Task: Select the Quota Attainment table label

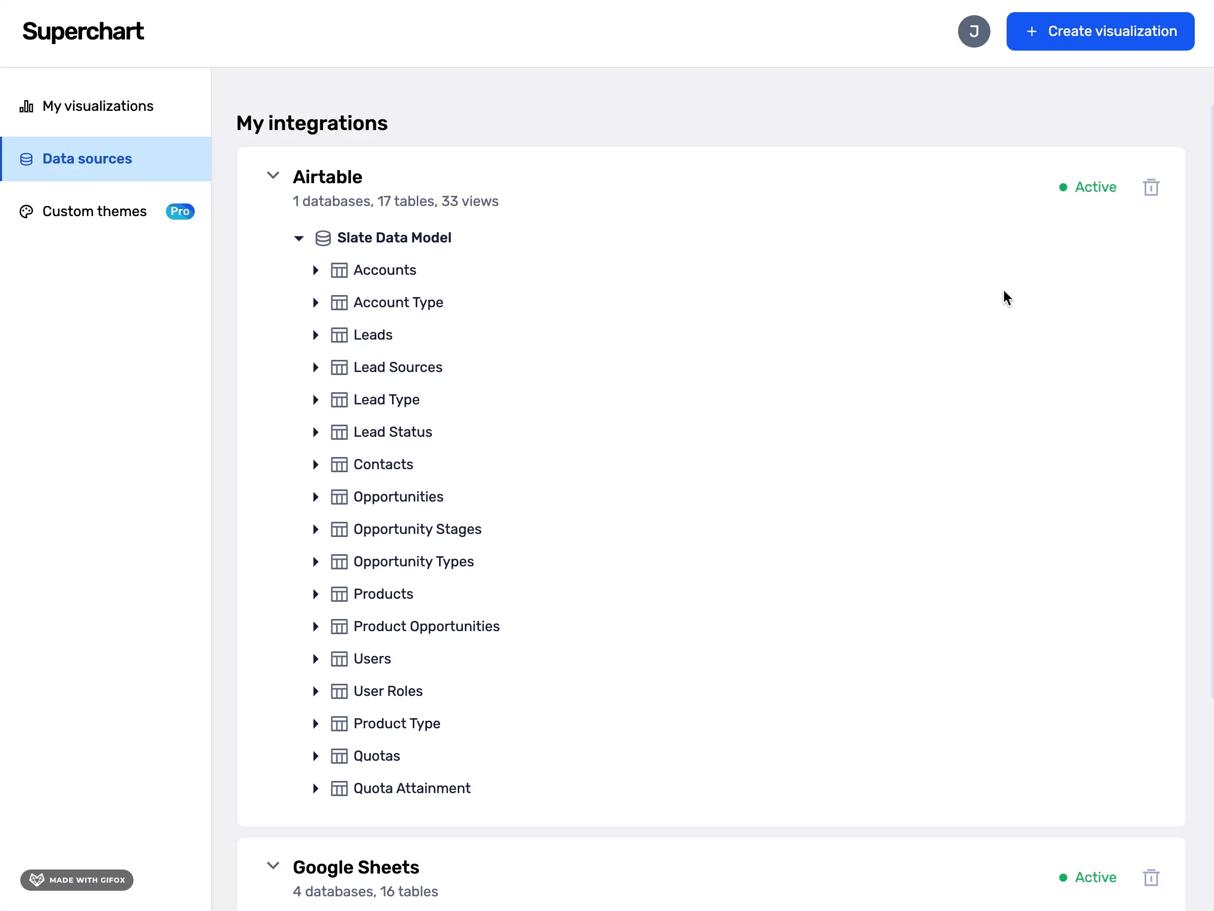Action: 412,789
